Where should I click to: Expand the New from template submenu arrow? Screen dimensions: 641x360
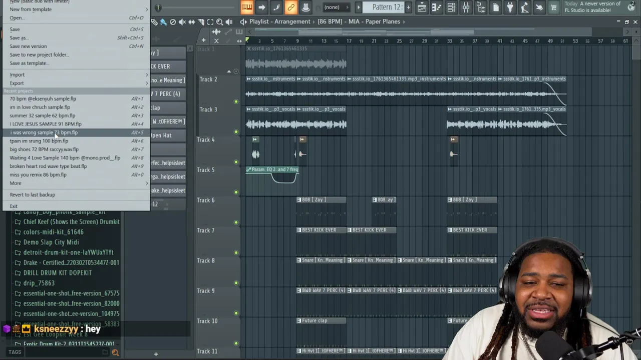point(147,9)
